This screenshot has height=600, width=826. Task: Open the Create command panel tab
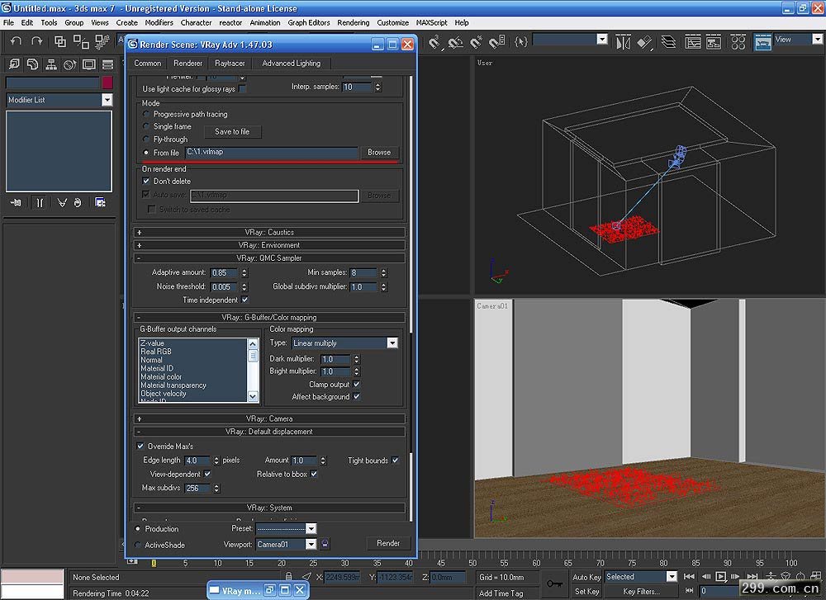click(x=14, y=64)
